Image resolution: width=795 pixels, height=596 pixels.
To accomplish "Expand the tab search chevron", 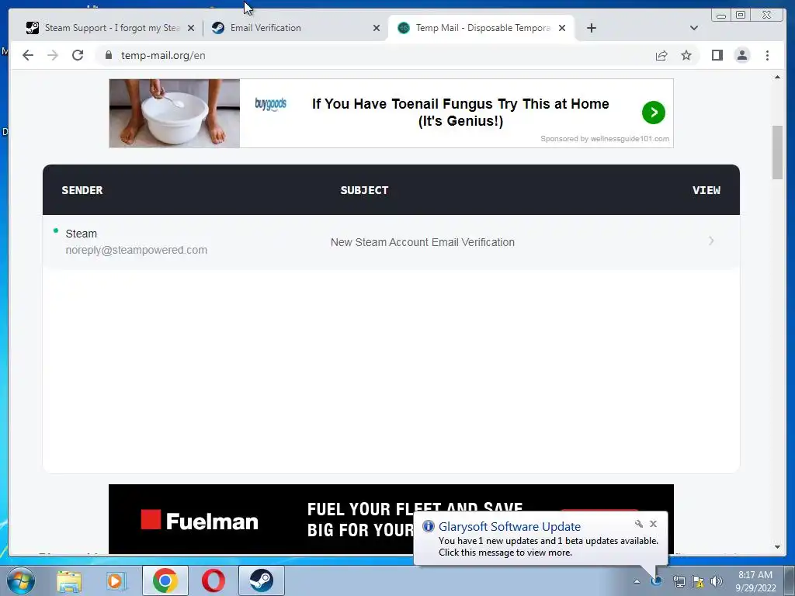I will pyautogui.click(x=693, y=28).
